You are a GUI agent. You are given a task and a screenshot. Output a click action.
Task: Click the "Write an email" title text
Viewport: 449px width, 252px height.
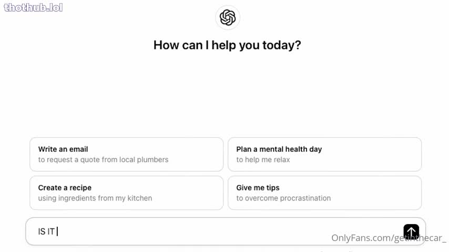pyautogui.click(x=63, y=149)
